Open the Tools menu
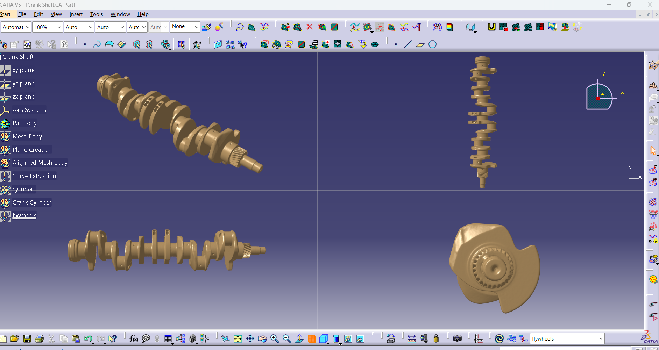Image resolution: width=659 pixels, height=350 pixels. 97,14
